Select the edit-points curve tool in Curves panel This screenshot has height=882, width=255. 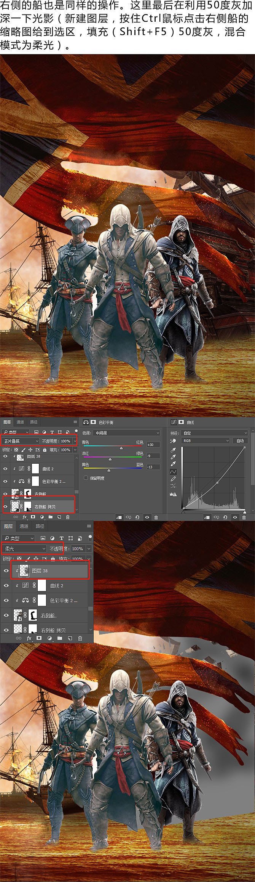[173, 472]
